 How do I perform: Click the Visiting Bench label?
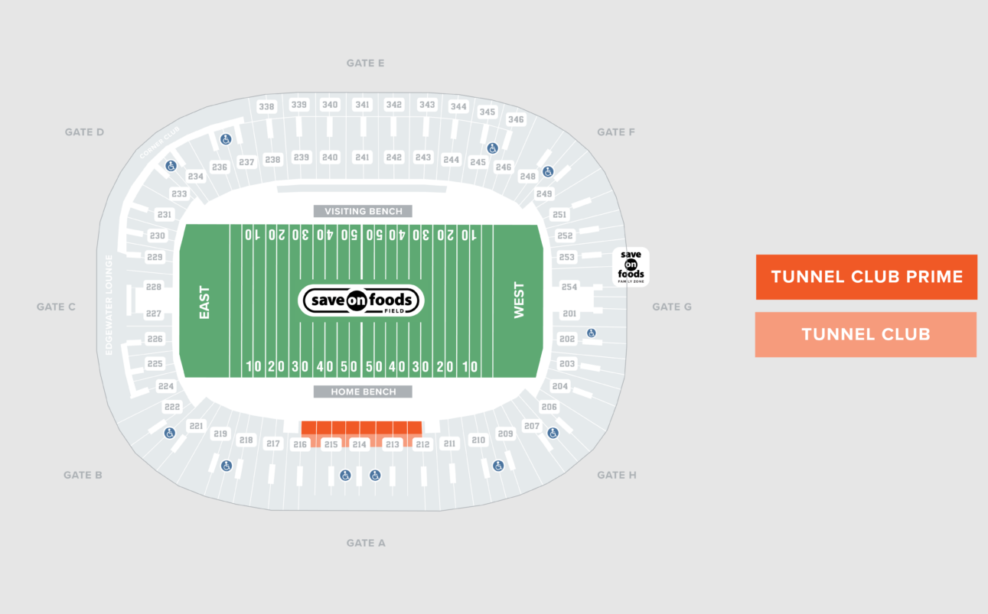pyautogui.click(x=363, y=211)
